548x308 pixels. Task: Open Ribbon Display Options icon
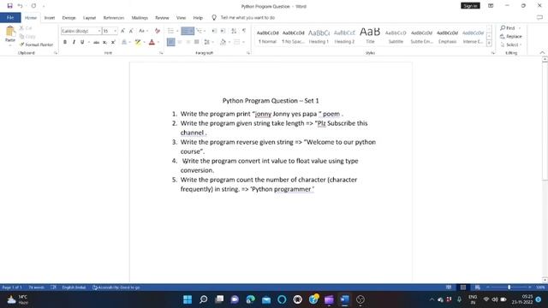click(x=491, y=6)
